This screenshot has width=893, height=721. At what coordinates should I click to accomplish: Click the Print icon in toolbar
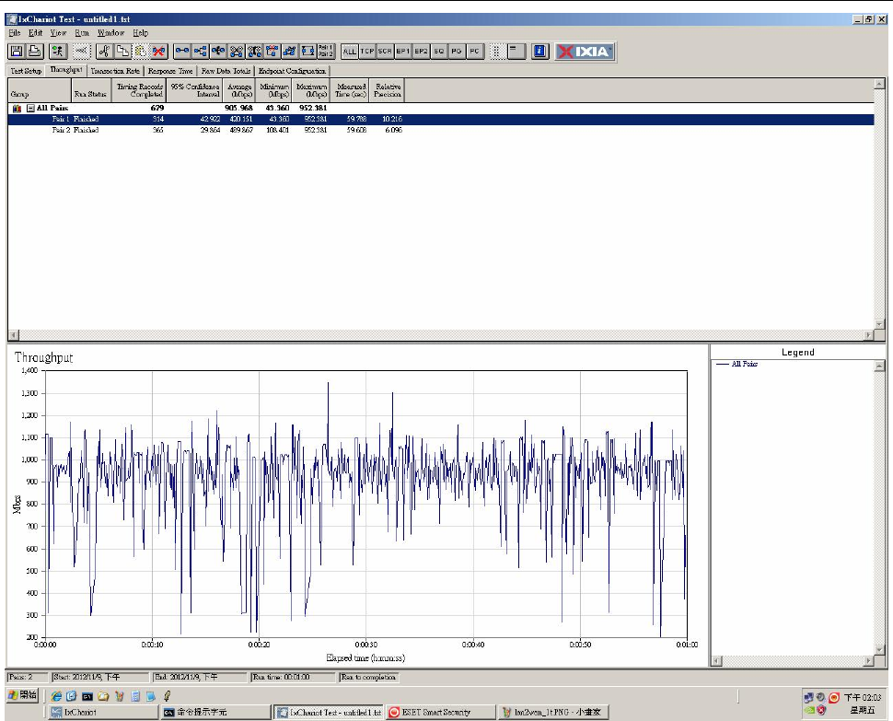click(x=35, y=52)
